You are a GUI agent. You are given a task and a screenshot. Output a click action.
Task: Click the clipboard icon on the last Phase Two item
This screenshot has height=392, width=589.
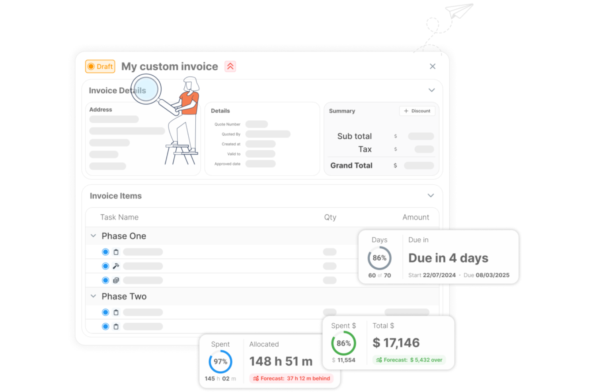pos(116,326)
